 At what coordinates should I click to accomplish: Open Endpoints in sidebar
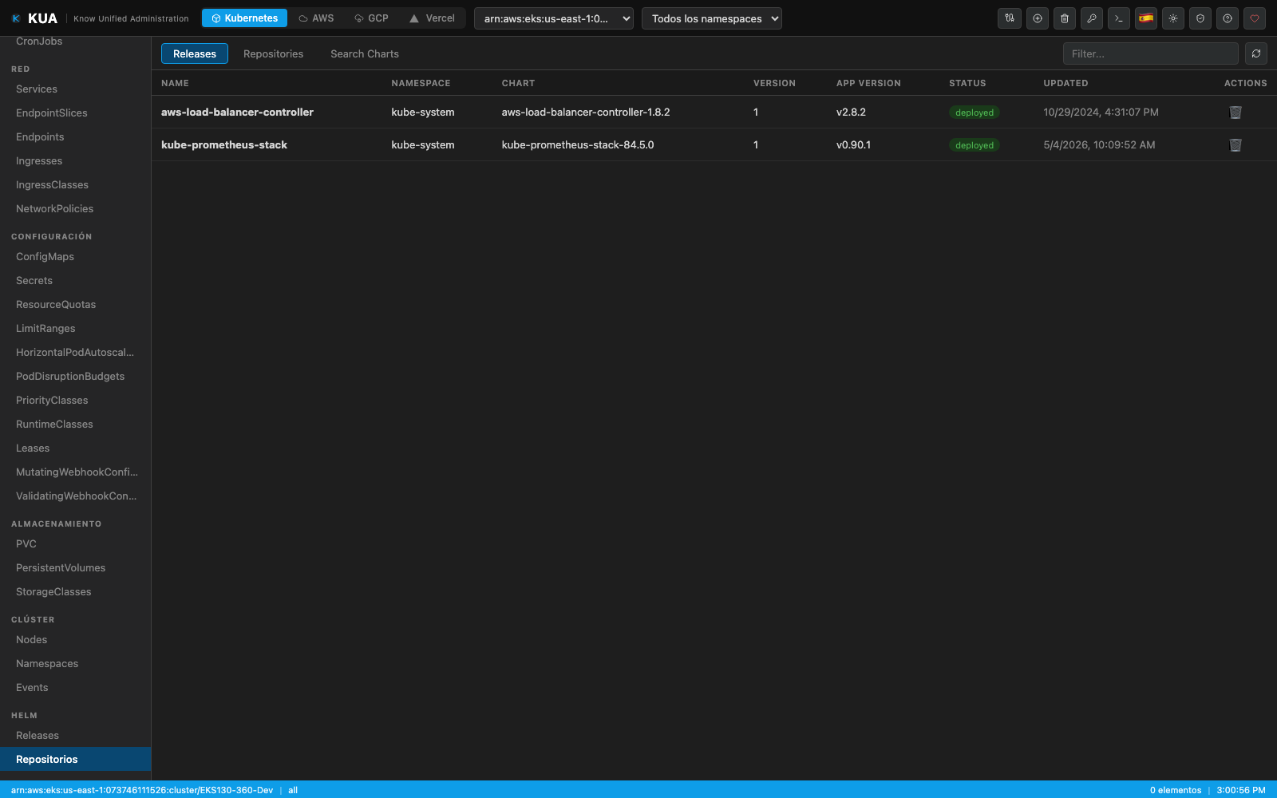(76, 137)
